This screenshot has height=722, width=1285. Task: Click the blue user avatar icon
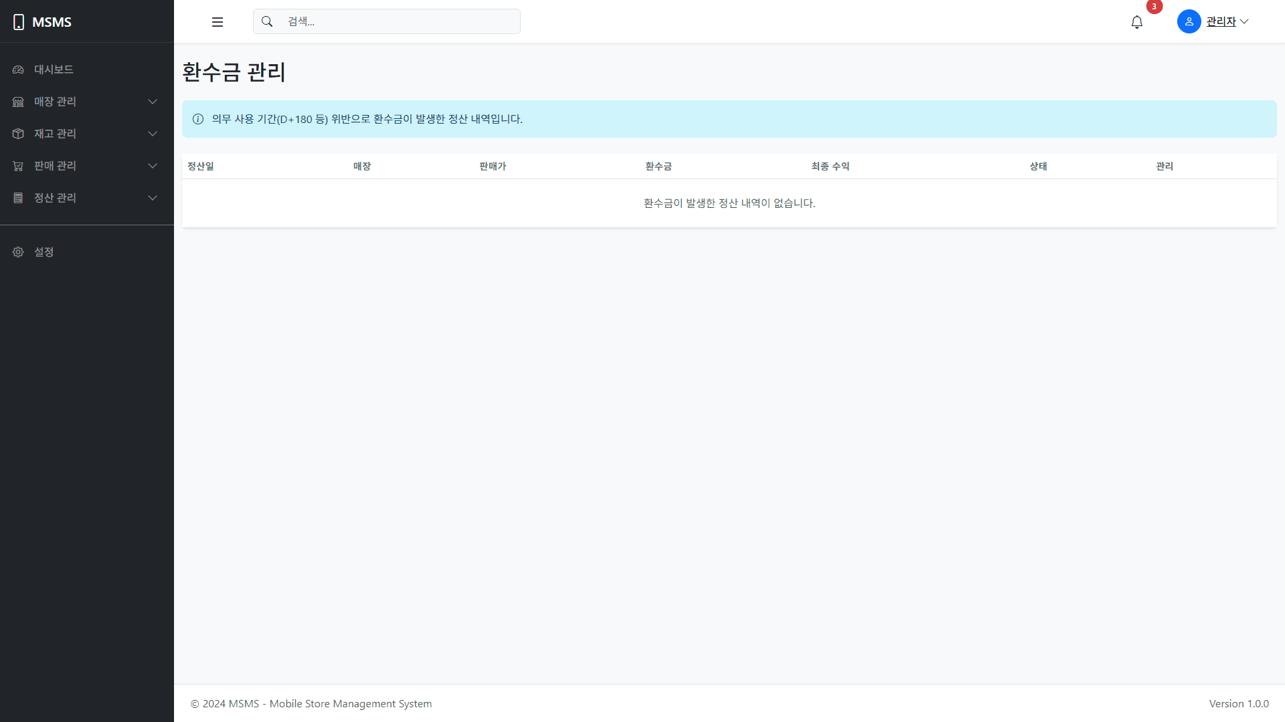point(1189,21)
